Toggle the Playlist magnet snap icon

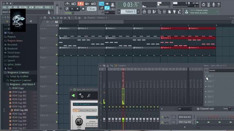(45, 18)
